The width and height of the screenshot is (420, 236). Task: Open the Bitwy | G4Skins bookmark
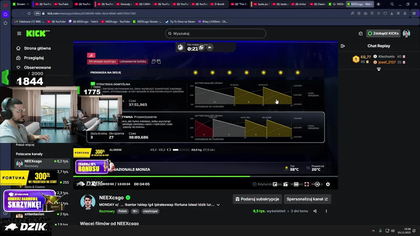tap(212, 22)
